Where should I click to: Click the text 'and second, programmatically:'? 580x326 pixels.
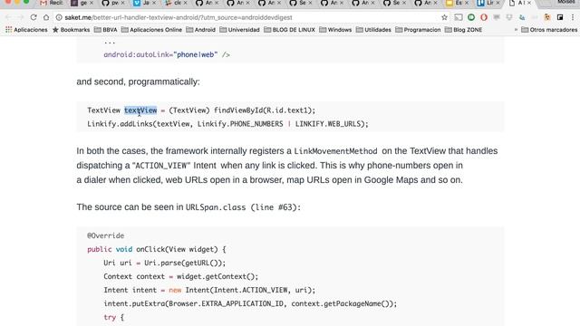click(x=138, y=81)
